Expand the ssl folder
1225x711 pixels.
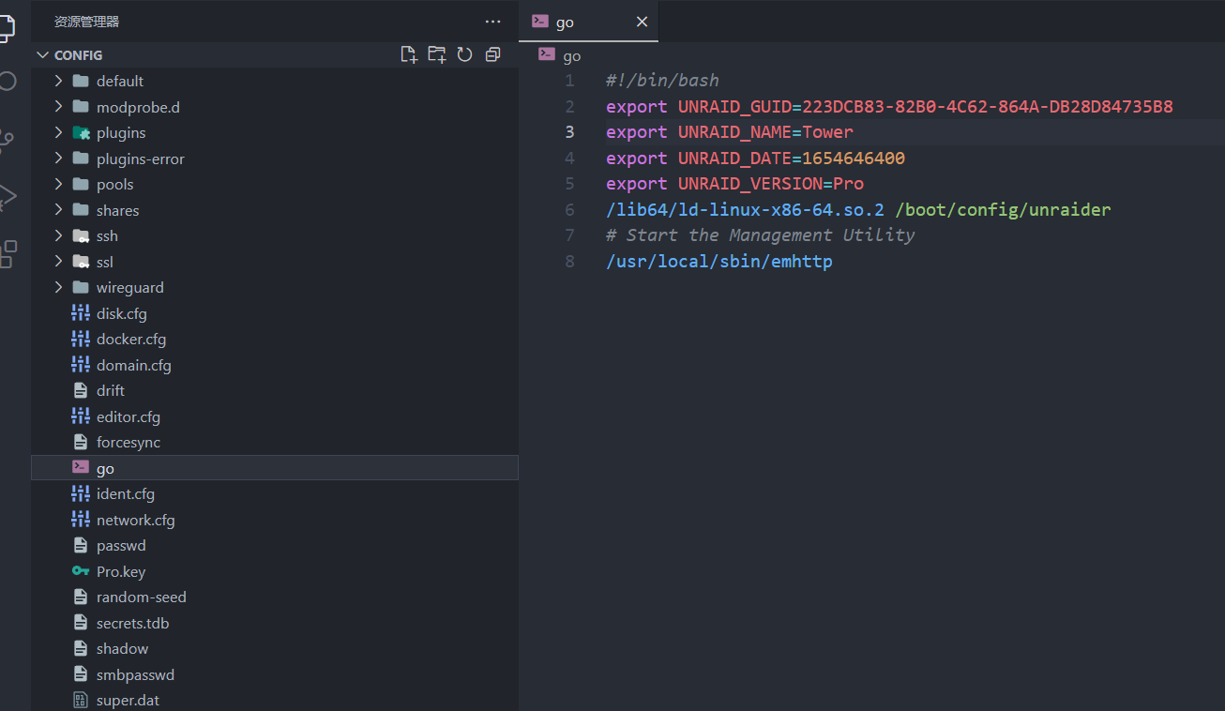274,262
